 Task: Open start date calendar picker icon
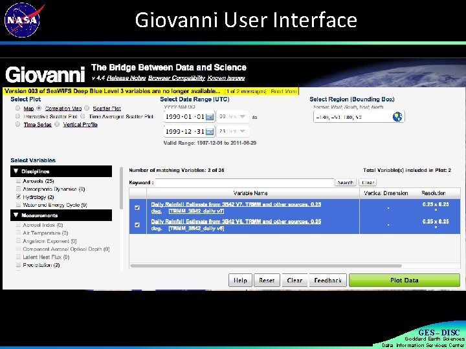click(x=210, y=117)
